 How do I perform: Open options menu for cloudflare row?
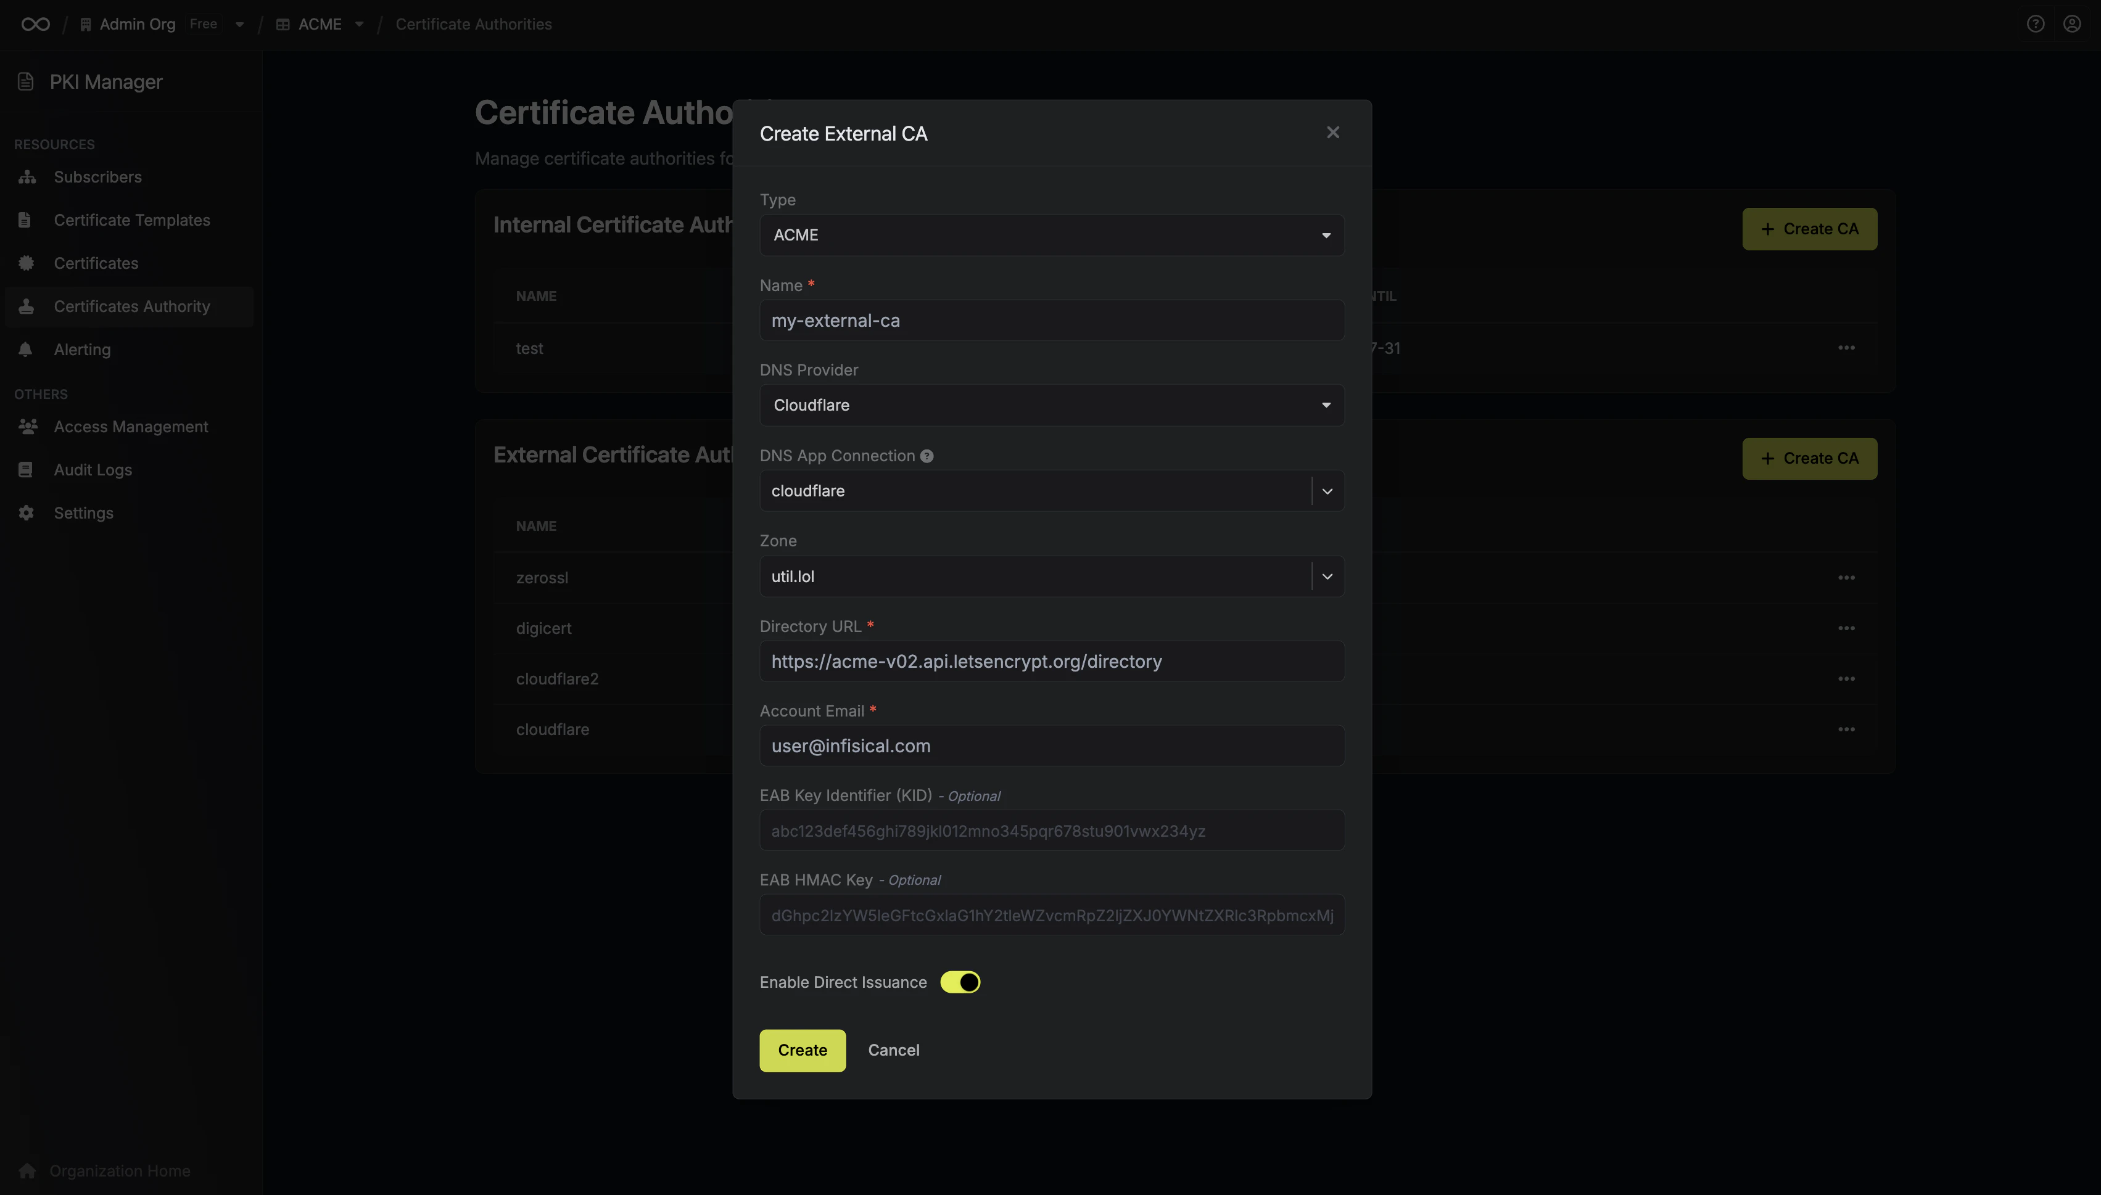click(x=1846, y=729)
